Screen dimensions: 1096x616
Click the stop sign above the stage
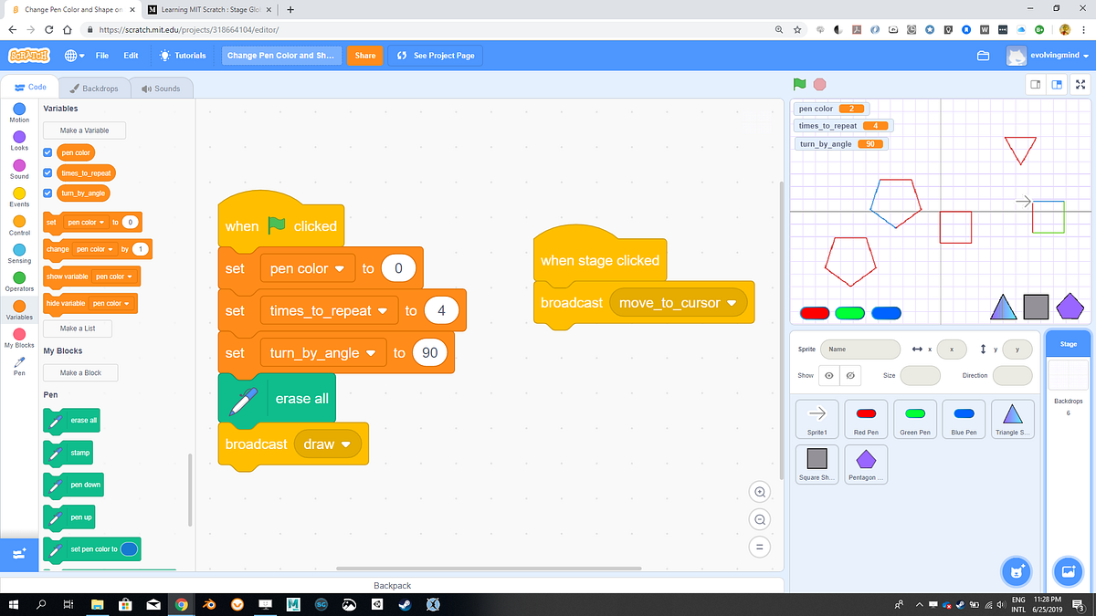click(x=819, y=84)
